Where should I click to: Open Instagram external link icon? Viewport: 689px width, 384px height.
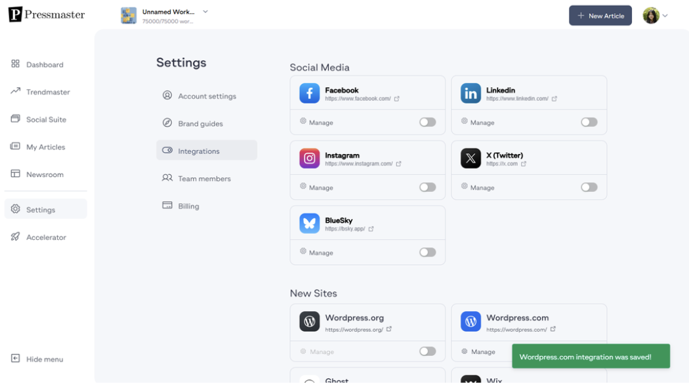pos(398,164)
